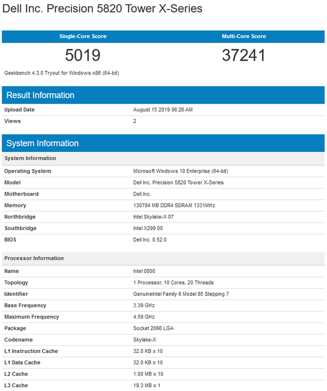Select the L1 Instruction Cache value 32.0 KB x 10
Image resolution: width=327 pixels, height=391 pixels.
[x=148, y=351]
